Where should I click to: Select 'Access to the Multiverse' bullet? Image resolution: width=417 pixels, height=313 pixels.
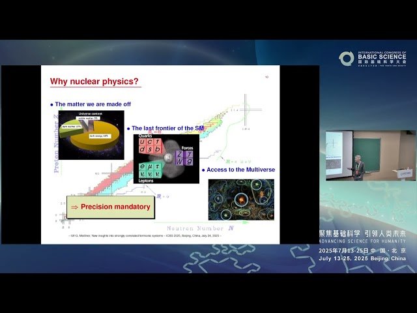tap(240, 170)
